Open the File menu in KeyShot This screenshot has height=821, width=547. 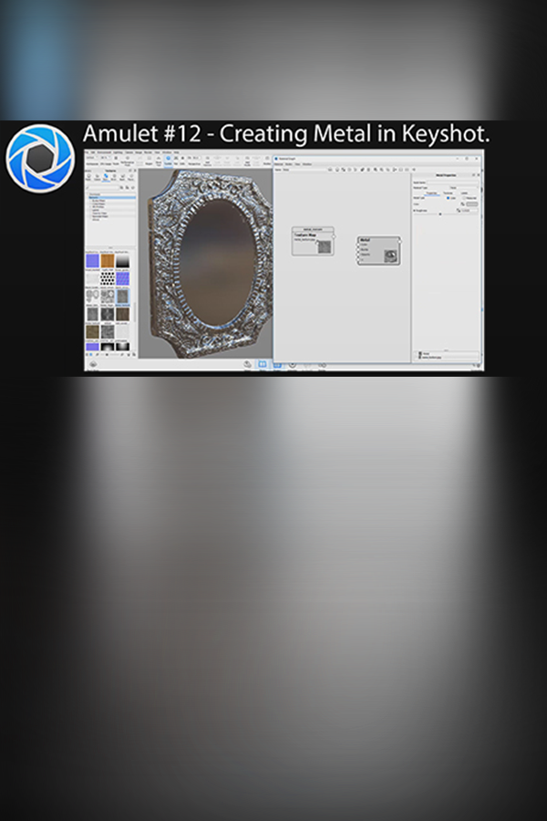[x=86, y=152]
